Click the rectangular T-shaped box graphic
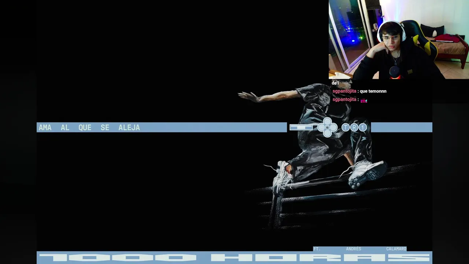This screenshot has width=469, height=264. (301, 127)
